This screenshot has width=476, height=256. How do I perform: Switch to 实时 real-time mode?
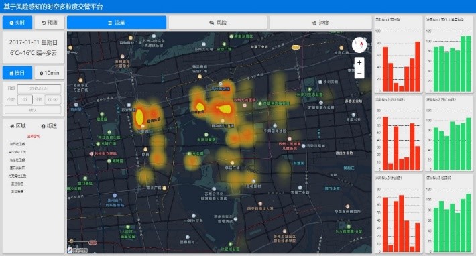(17, 23)
